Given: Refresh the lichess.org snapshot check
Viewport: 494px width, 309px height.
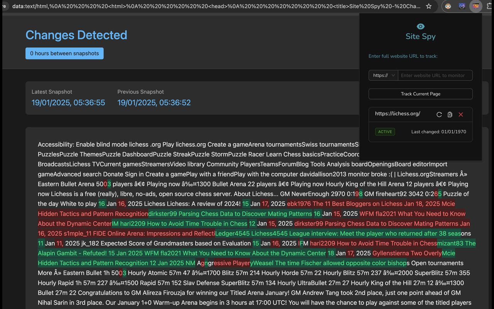Looking at the screenshot, I should 439,114.
